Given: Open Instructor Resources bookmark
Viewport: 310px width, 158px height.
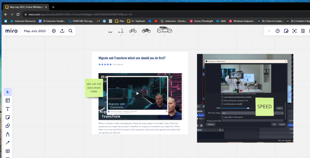Looking at the screenshot, I should (x=23, y=21).
